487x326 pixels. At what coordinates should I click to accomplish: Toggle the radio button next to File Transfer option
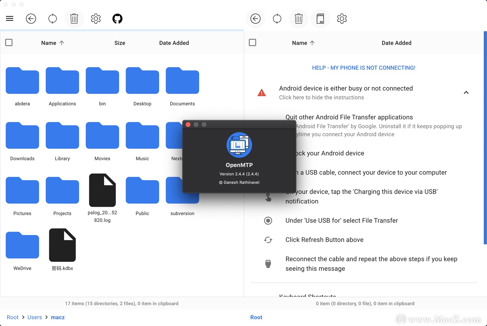tap(268, 220)
